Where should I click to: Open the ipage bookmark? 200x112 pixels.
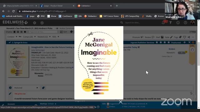31,16
